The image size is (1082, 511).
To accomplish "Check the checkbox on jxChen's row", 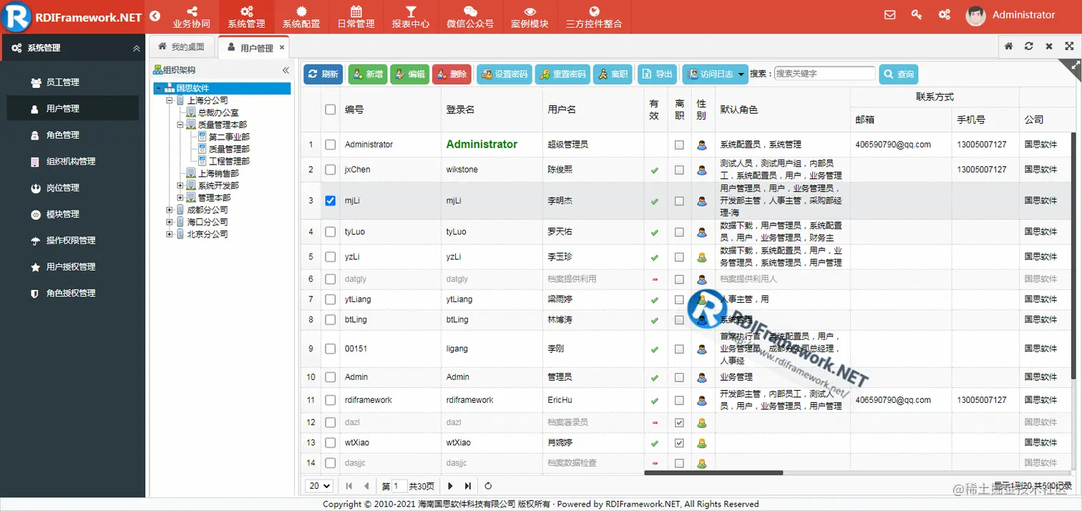I will click(330, 170).
